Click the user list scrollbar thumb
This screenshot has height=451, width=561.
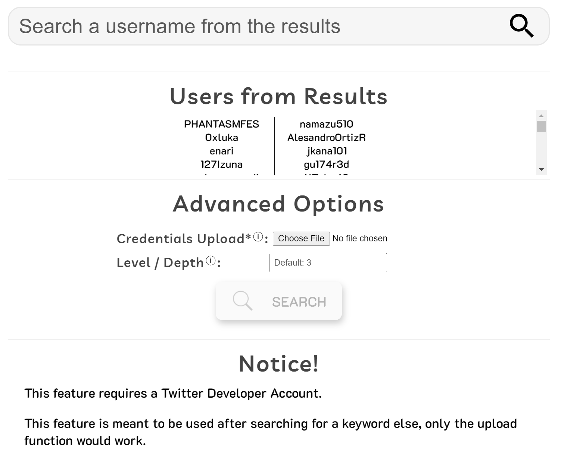[541, 126]
